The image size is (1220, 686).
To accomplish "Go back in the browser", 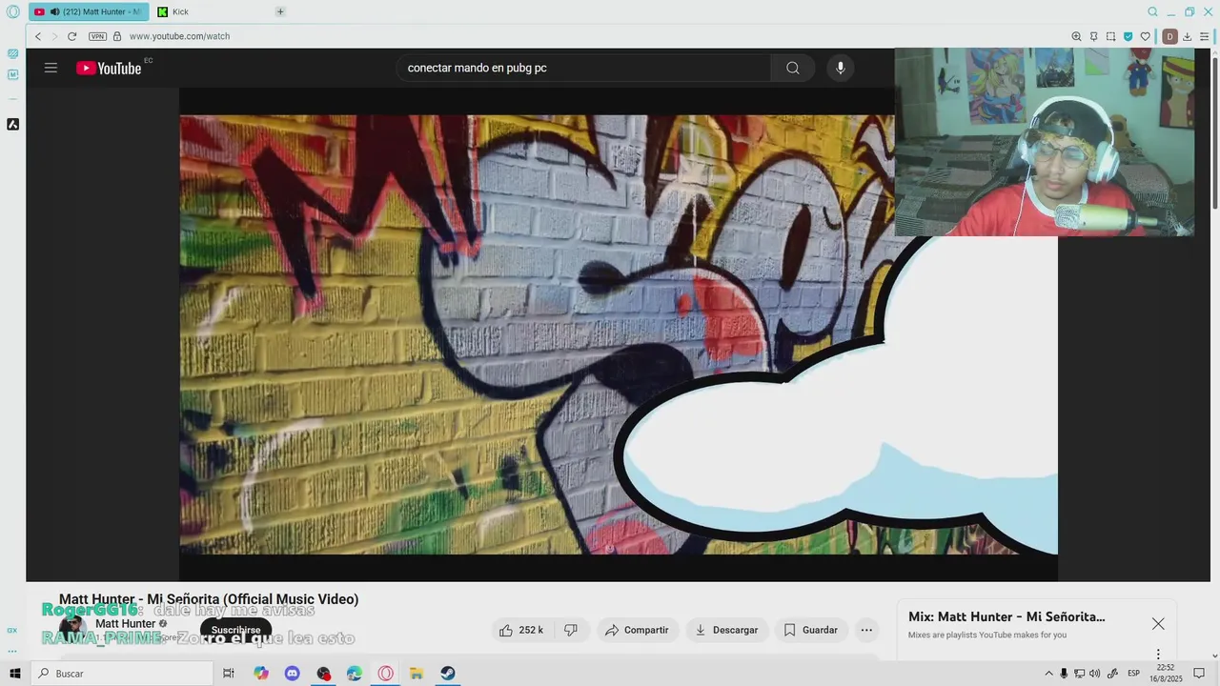I will click(x=38, y=36).
